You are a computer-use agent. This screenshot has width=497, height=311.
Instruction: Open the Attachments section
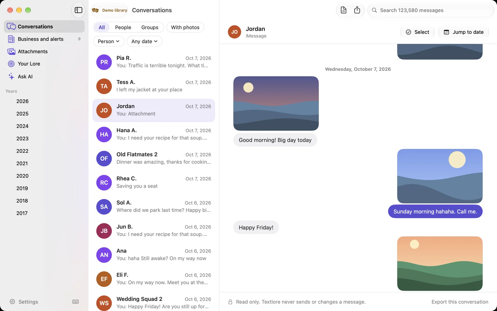[44, 51]
